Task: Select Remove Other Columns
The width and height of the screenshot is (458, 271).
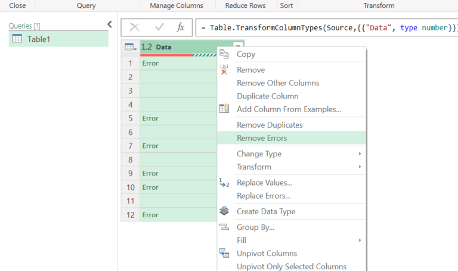Action: 292,83
